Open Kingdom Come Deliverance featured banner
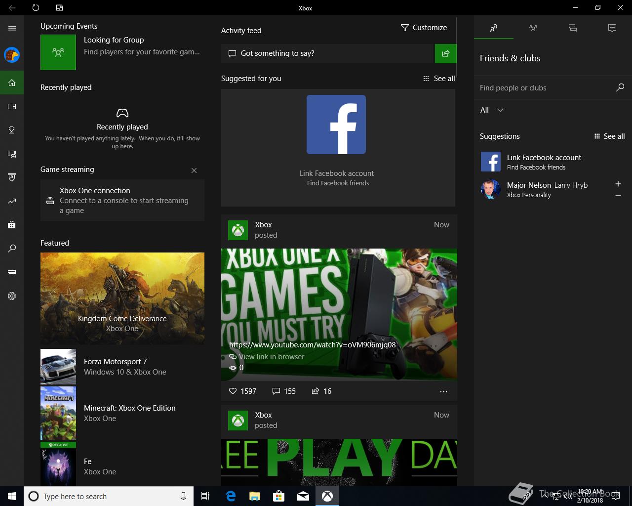The image size is (632, 506). point(122,298)
